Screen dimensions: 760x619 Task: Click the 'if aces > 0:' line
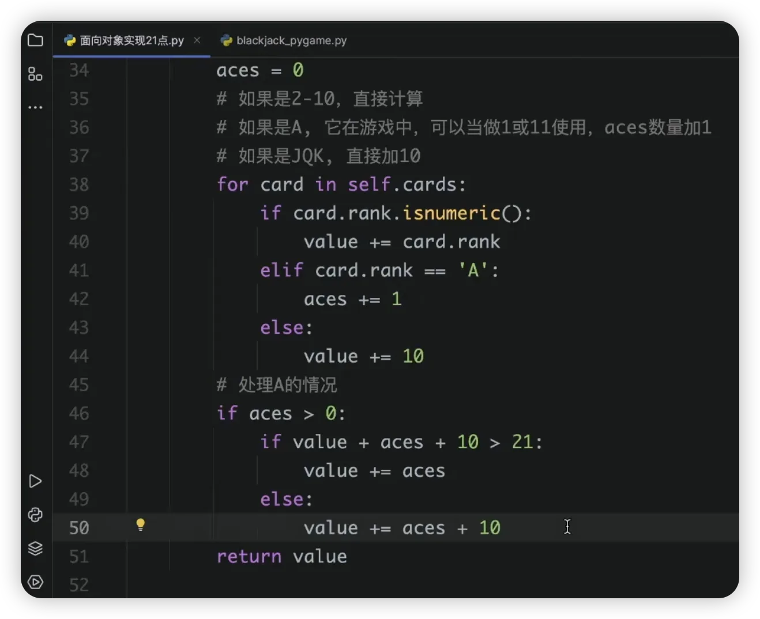281,413
